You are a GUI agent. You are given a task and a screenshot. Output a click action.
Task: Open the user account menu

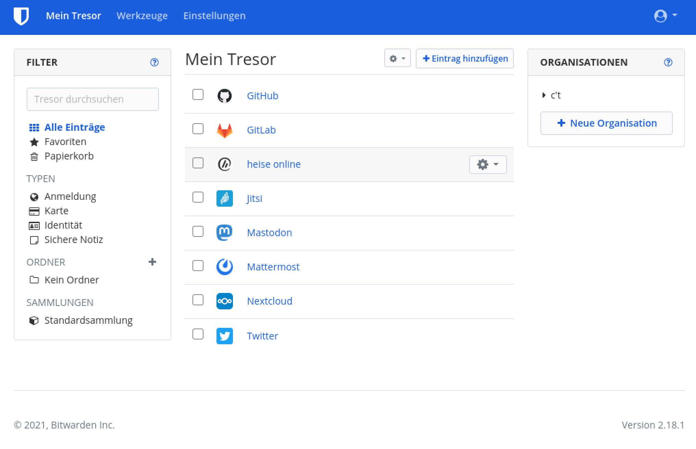click(x=665, y=16)
